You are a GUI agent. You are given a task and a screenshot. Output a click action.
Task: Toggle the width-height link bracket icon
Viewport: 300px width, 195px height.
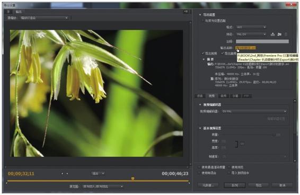click(236, 144)
